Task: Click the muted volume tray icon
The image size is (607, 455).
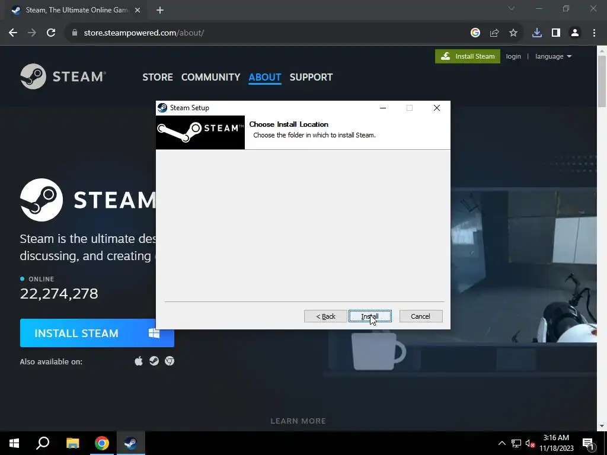Action: [530, 443]
